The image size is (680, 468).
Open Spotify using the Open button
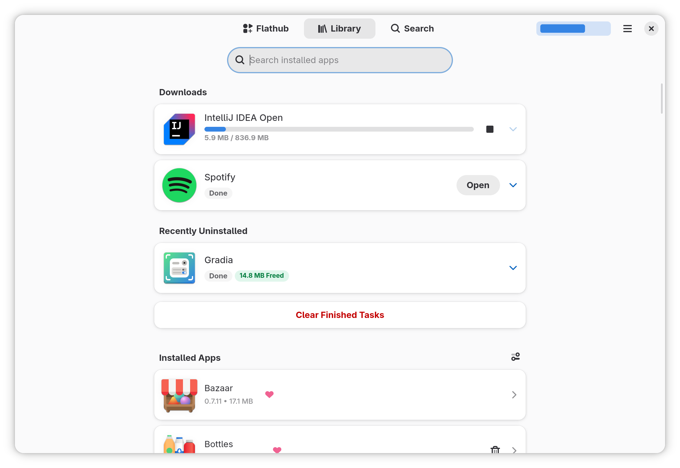[x=478, y=185]
